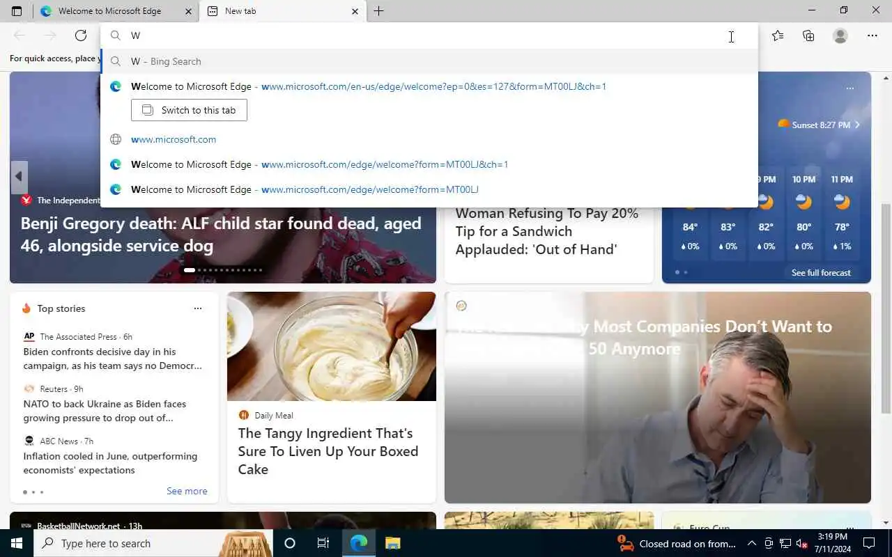Open Task View icon on taskbar
892x557 pixels.
pos(323,543)
